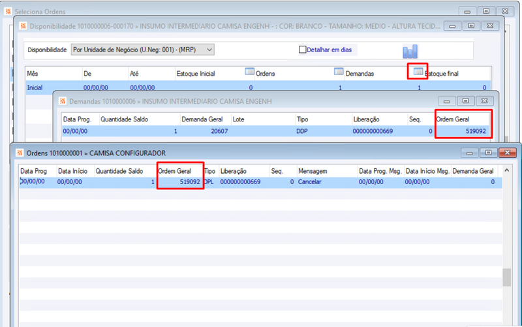Click the Demandas window title bar icon
The width and height of the screenshot is (522, 327).
click(x=63, y=101)
